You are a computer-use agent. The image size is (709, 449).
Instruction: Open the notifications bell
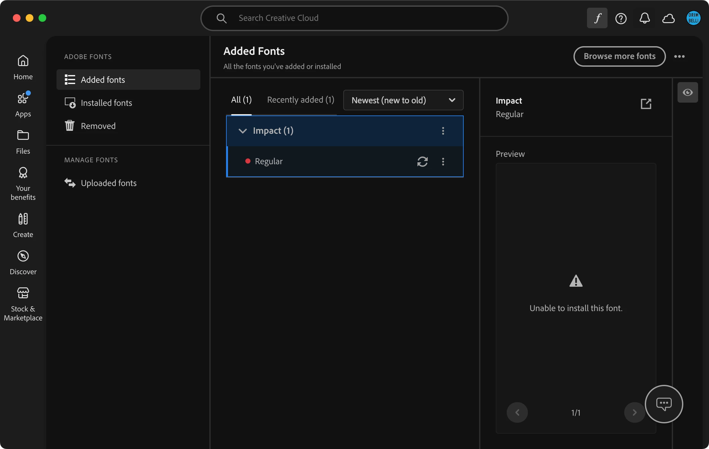644,18
